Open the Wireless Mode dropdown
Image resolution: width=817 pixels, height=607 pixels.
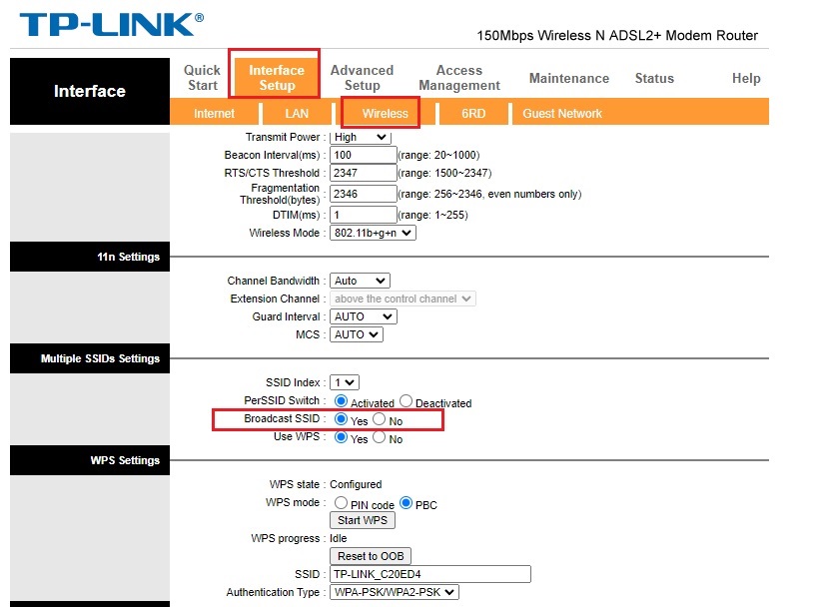pos(373,233)
